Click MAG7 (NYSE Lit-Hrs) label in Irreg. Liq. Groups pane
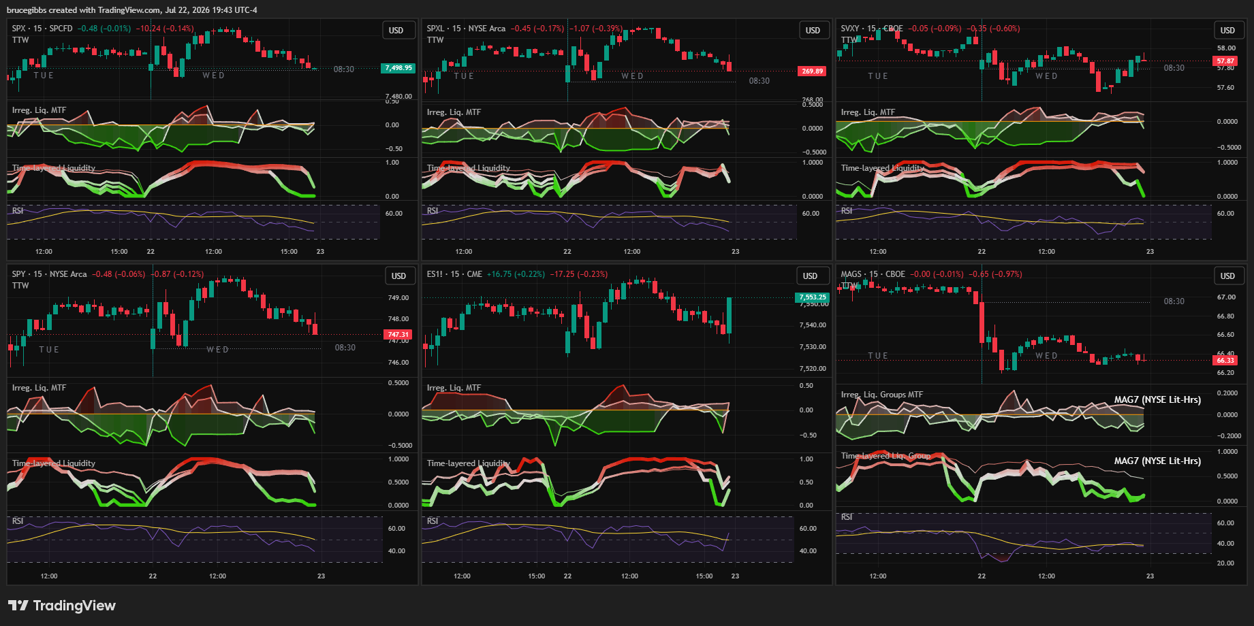1254x626 pixels. tap(1157, 400)
